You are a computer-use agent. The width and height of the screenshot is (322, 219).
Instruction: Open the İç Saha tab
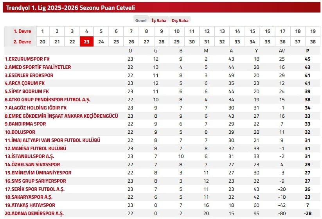pyautogui.click(x=159, y=20)
